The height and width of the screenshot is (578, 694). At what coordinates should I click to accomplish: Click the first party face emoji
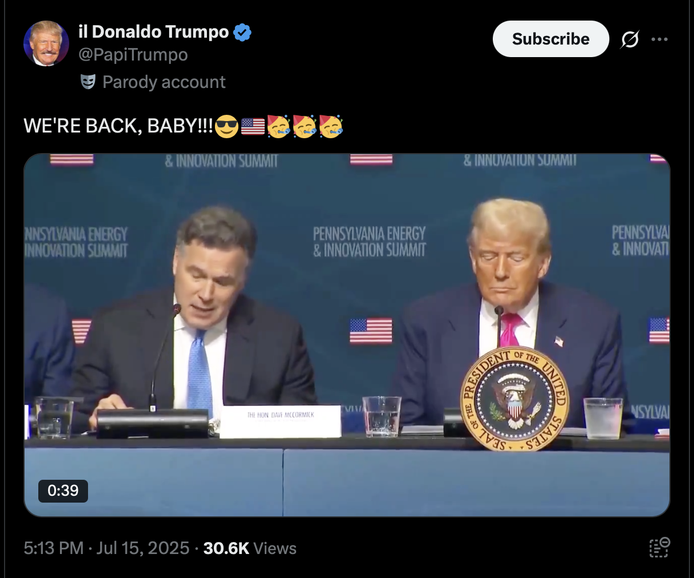pyautogui.click(x=278, y=126)
